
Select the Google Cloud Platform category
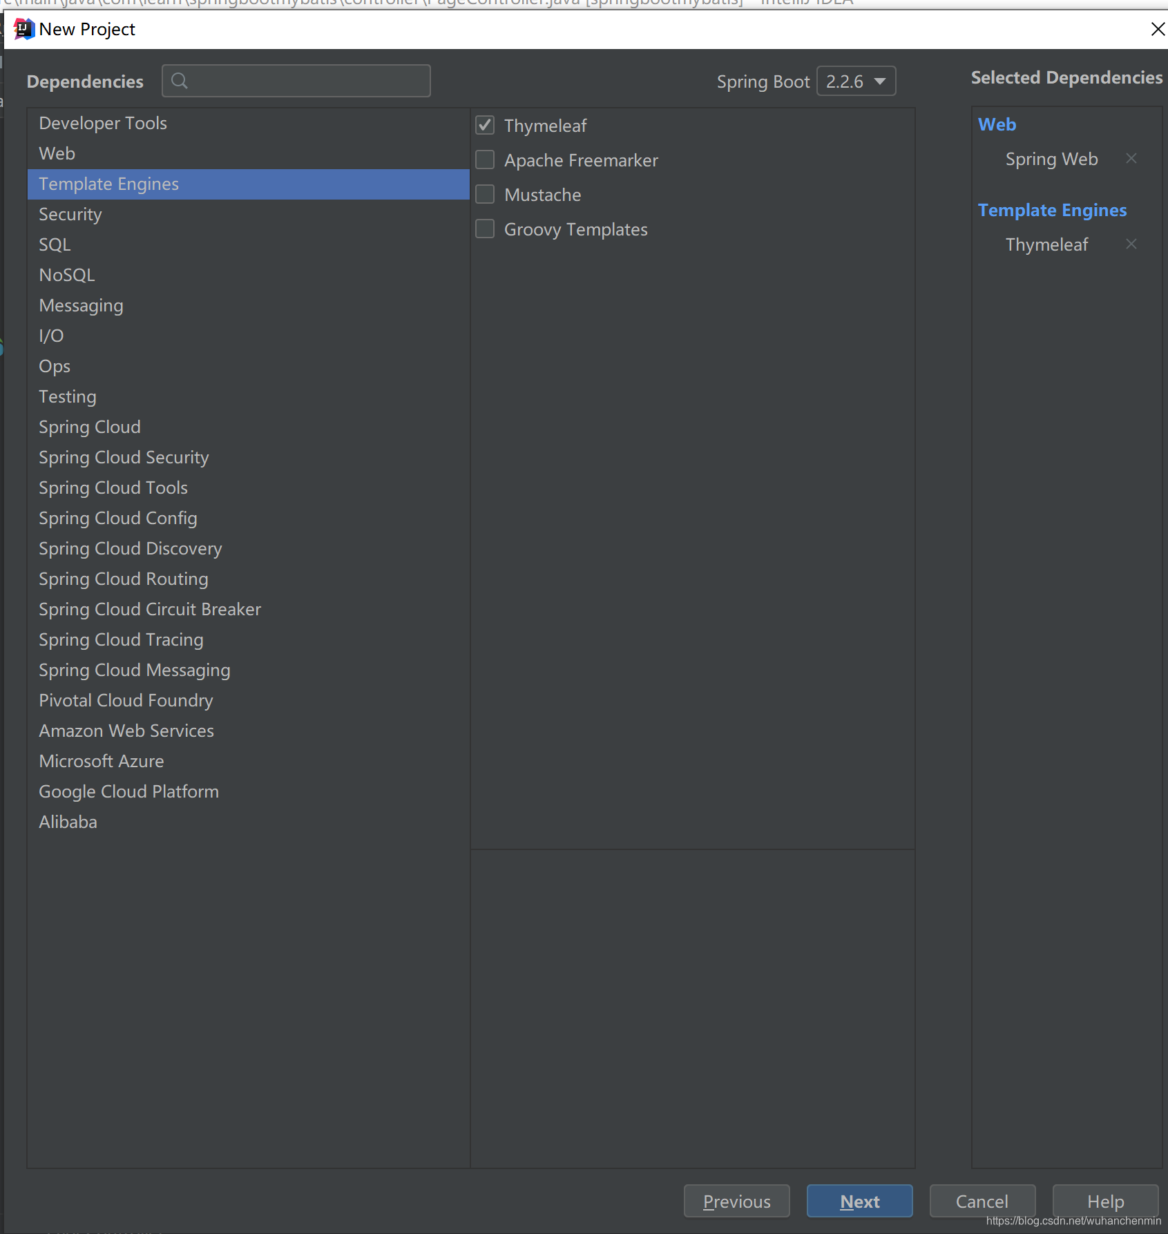[249, 792]
